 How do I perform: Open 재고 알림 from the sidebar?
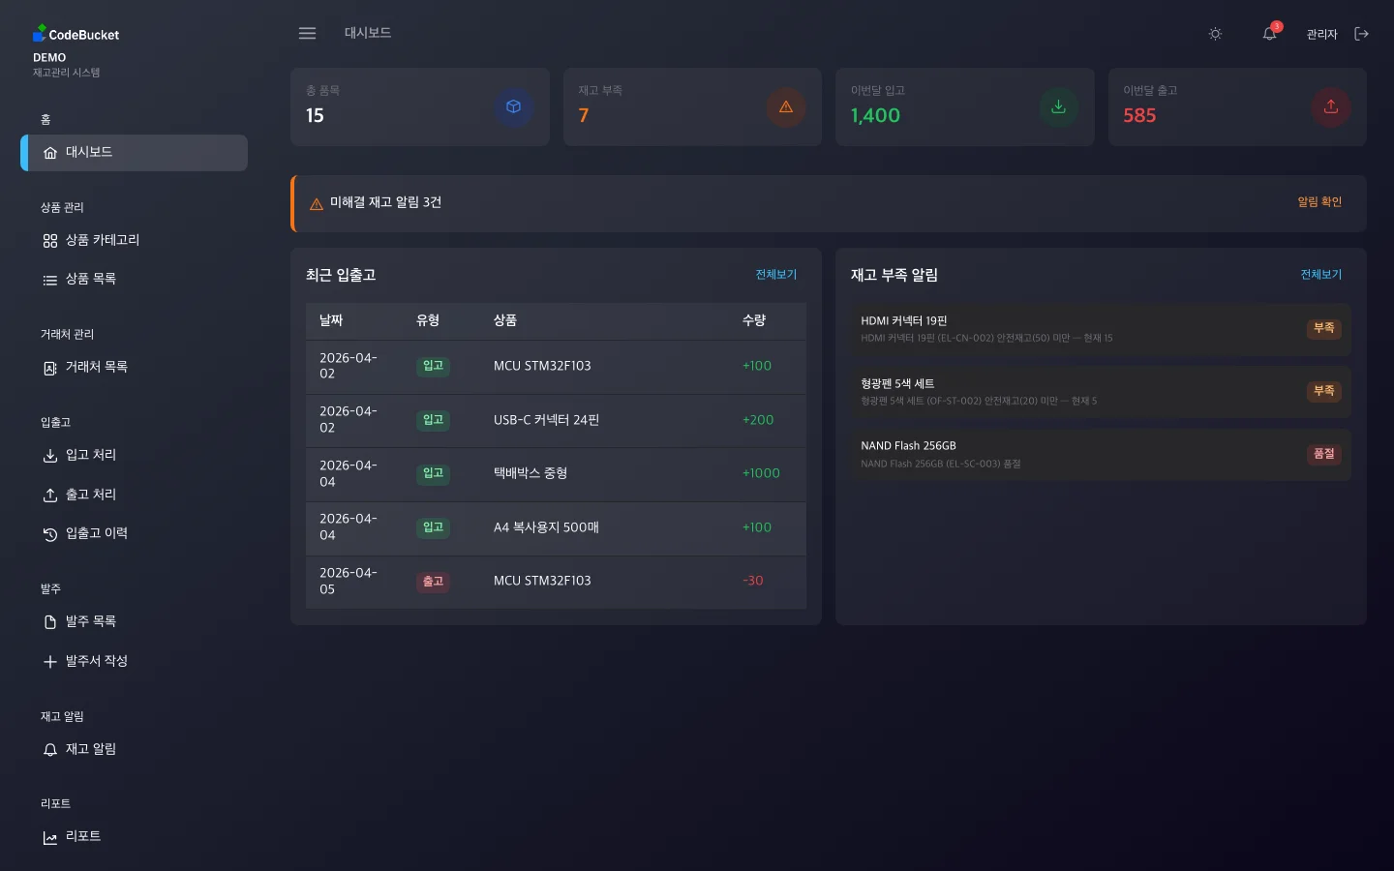[91, 749]
